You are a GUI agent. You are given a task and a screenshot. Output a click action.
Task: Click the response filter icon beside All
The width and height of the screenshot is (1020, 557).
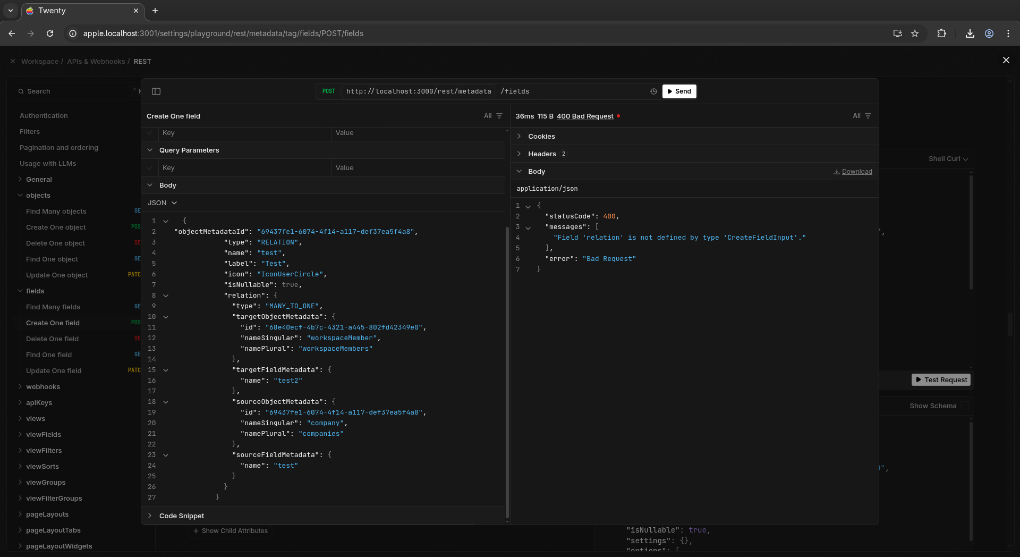868,116
